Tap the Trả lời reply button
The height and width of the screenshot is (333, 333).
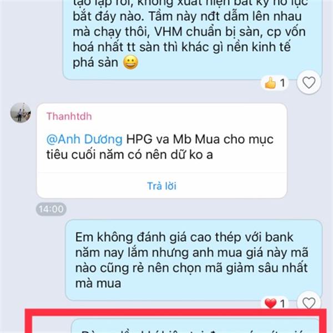(162, 186)
